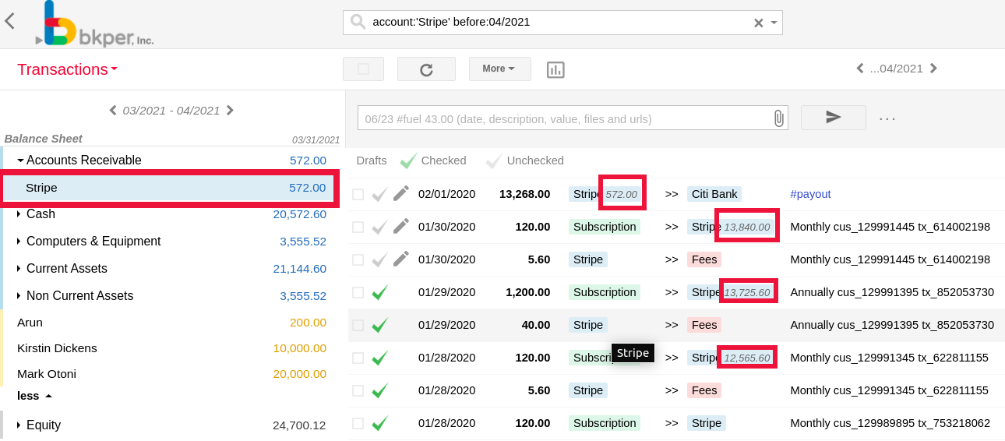Click the #payout hashtag link

pyautogui.click(x=810, y=194)
